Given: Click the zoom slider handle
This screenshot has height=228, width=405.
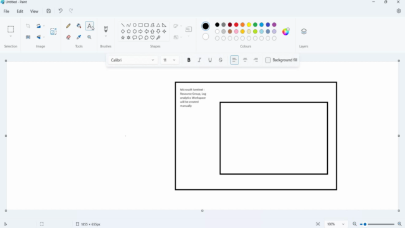Looking at the screenshot, I should (x=365, y=224).
